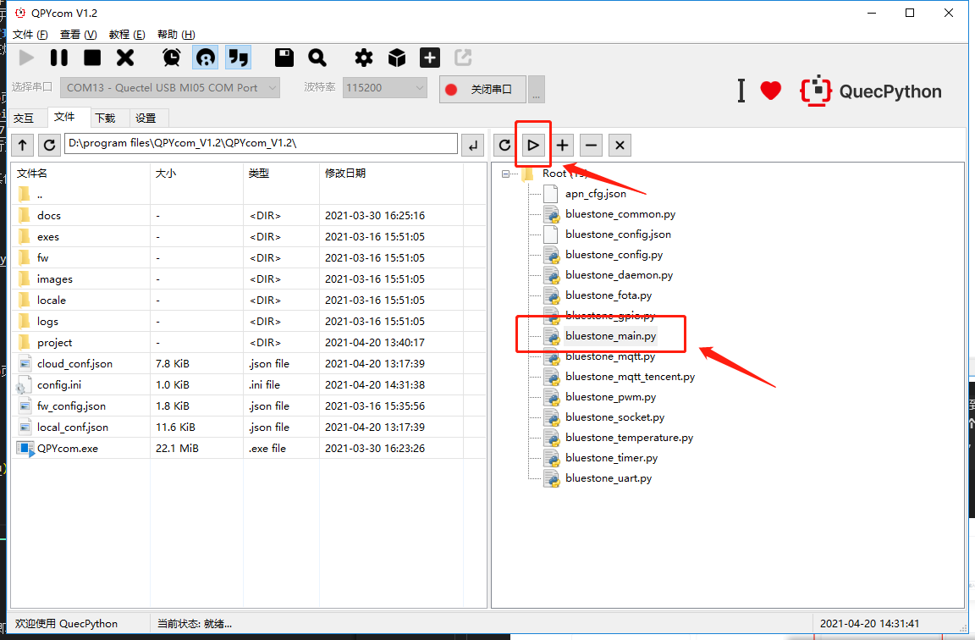This screenshot has height=640, width=975.
Task: Click the pause icon in the toolbar
Action: pos(59,58)
